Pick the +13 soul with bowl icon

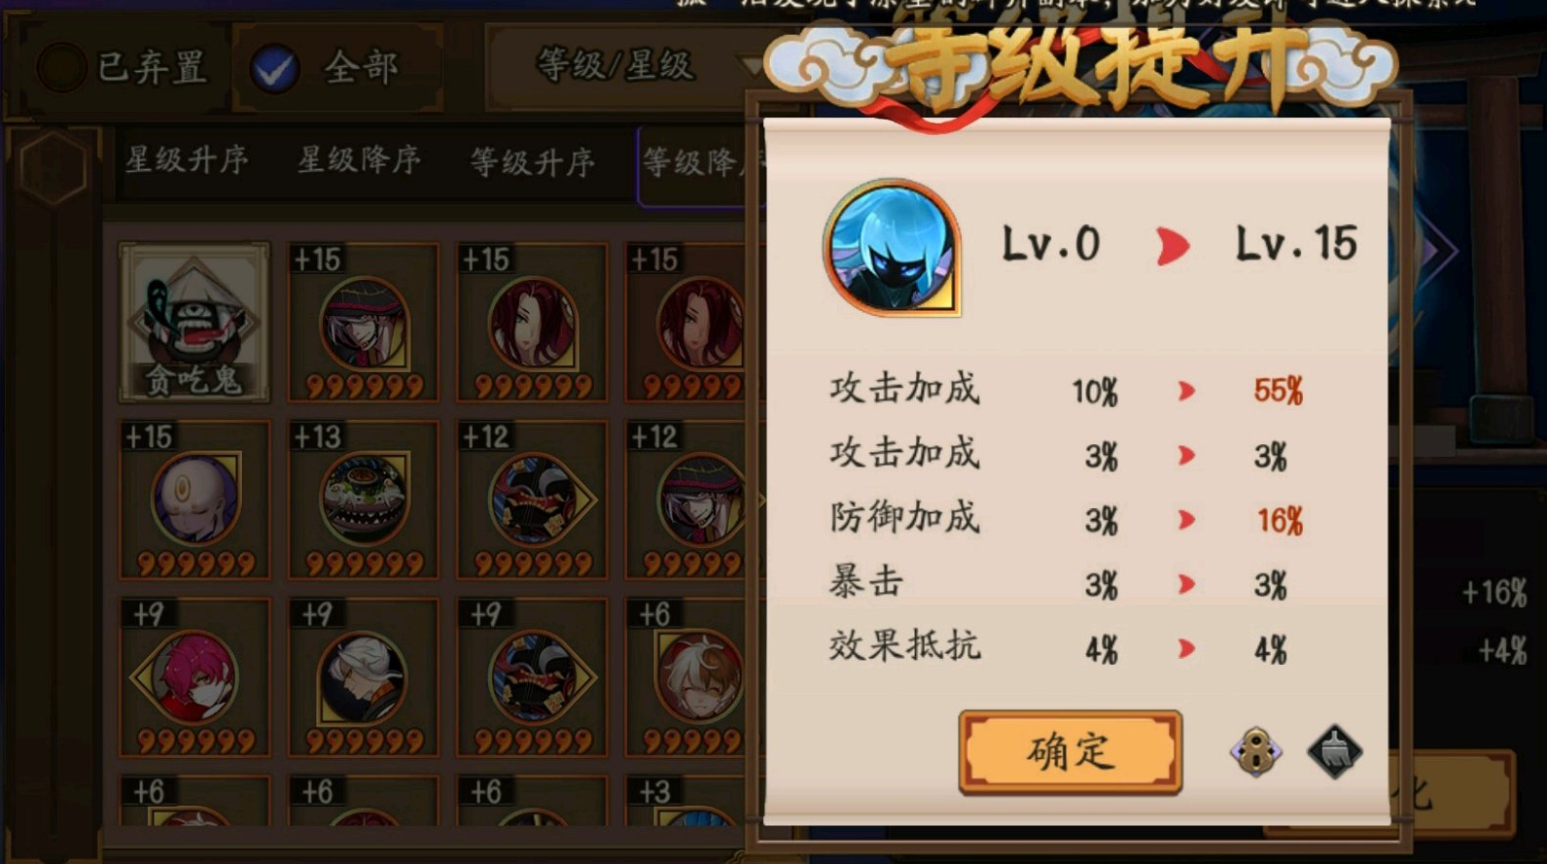tap(363, 500)
